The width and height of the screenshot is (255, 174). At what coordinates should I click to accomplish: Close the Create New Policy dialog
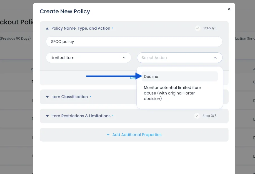tap(229, 9)
